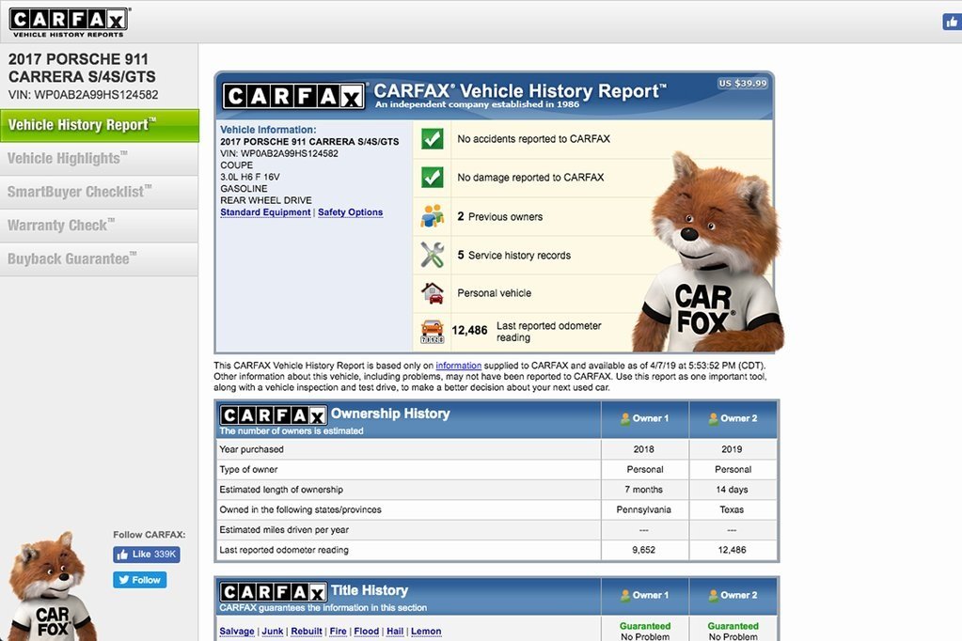The image size is (962, 641).
Task: Click the Owner 2 person icon in Title History
Action: coord(714,595)
